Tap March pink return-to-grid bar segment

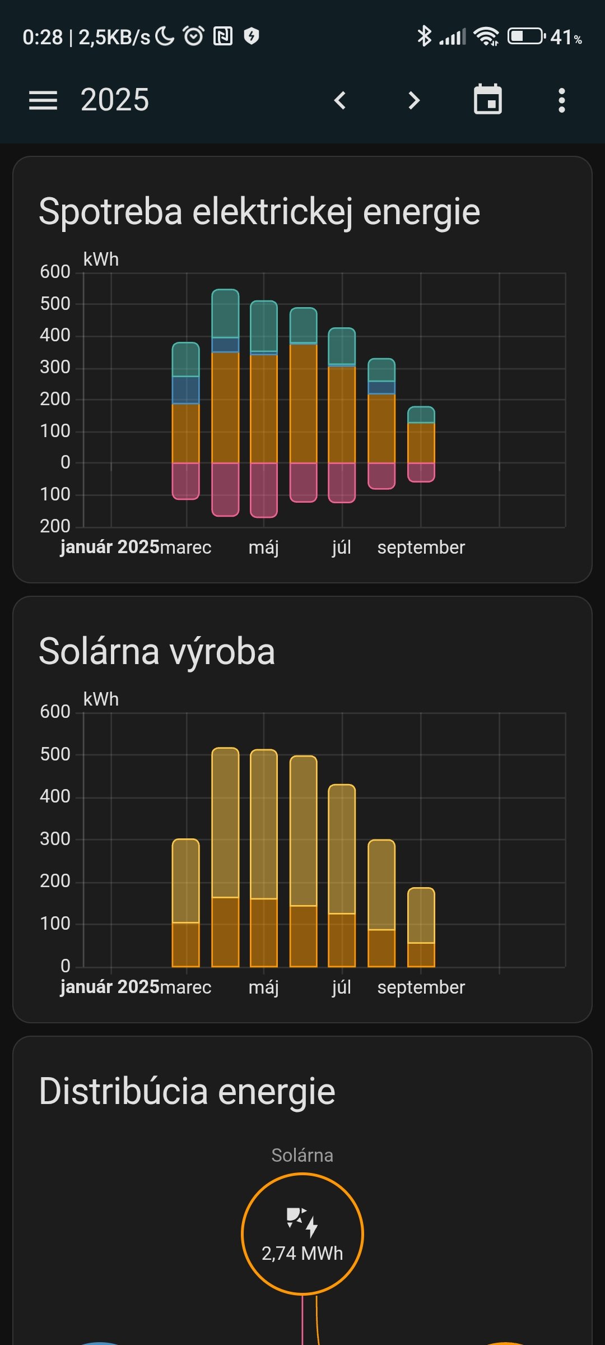[x=185, y=481]
